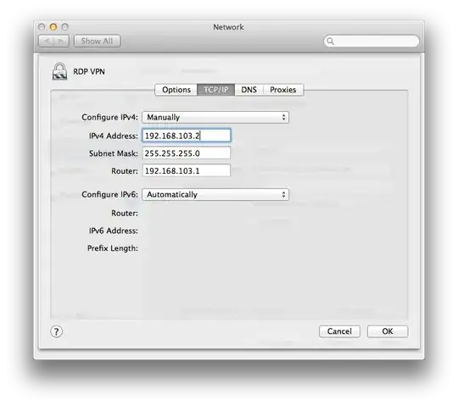Click the back navigation arrow
Screen dimensions: 458x406
pyautogui.click(x=47, y=42)
